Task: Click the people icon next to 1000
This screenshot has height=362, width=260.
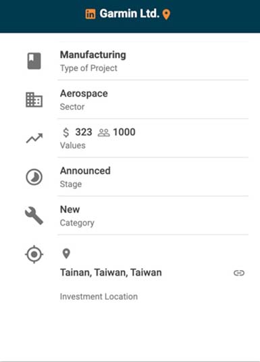Action: click(104, 132)
